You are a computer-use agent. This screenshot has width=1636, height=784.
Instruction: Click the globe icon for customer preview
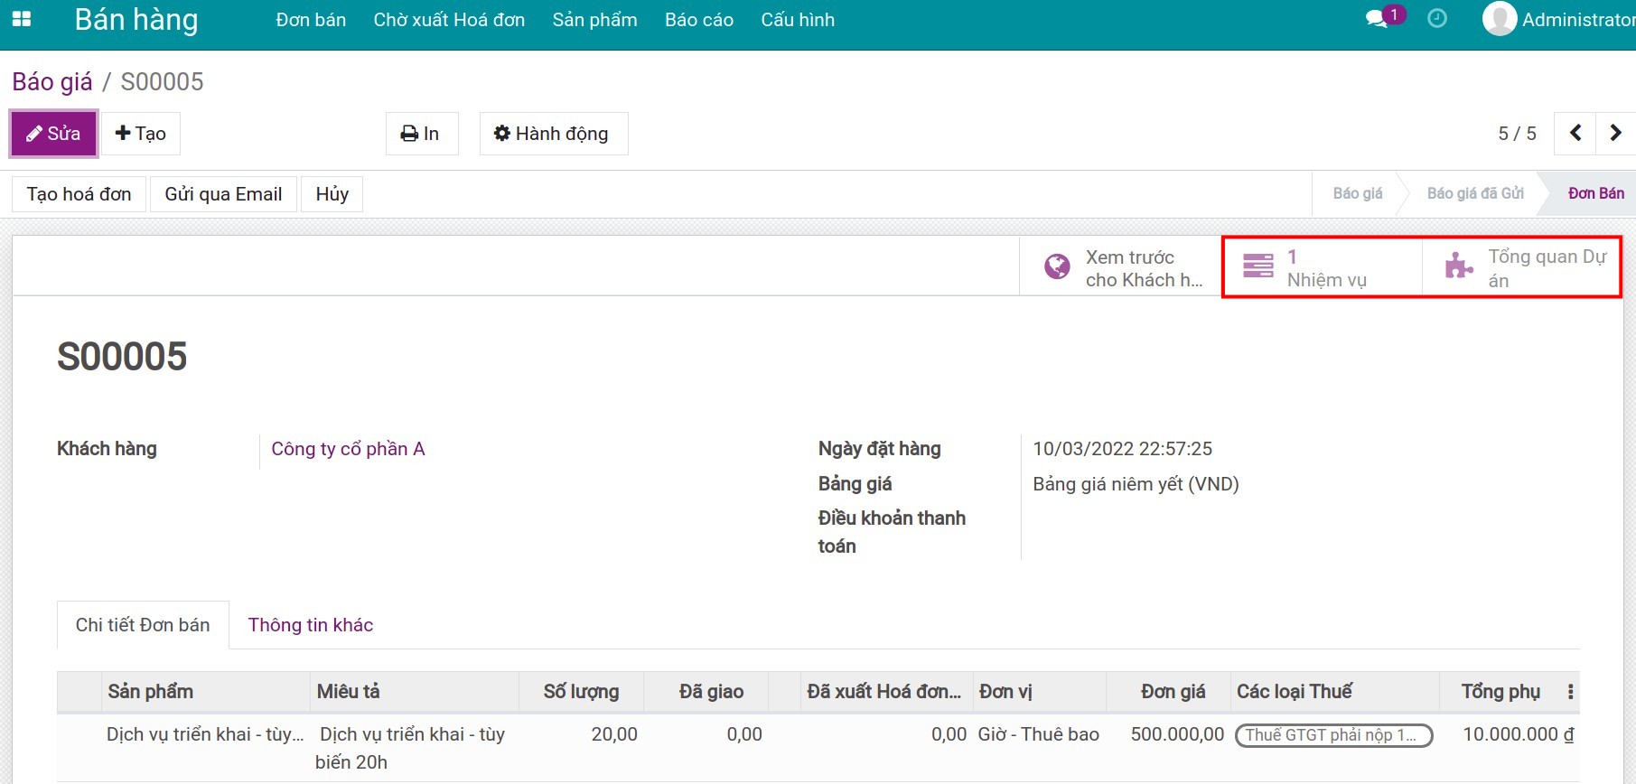(x=1057, y=267)
